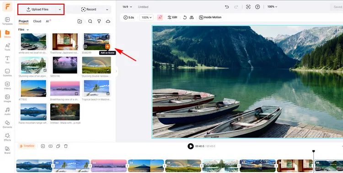Open the Subtitles sidebar panel
This screenshot has width=343, height=173.
7,73
